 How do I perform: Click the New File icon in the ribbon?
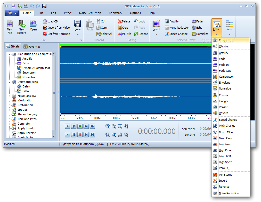click(x=10, y=27)
